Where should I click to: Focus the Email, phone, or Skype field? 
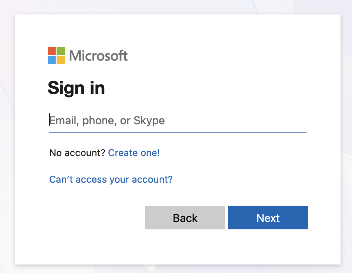(x=177, y=121)
